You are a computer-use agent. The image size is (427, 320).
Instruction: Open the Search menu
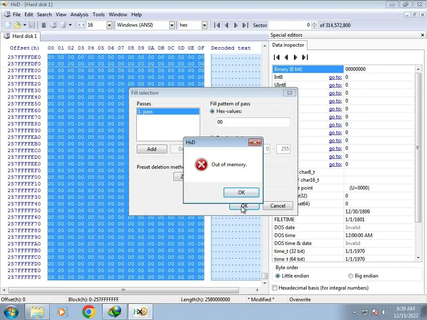tap(44, 15)
